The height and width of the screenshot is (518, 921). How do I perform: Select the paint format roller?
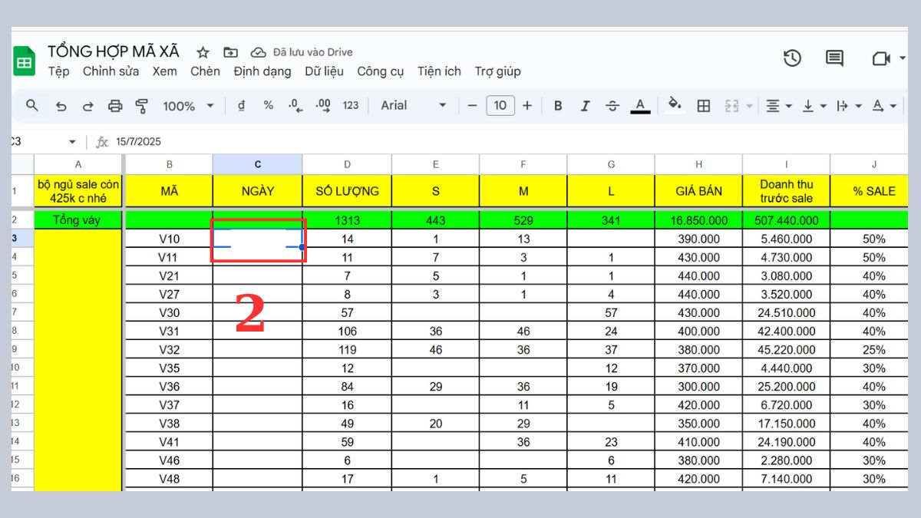pos(141,106)
